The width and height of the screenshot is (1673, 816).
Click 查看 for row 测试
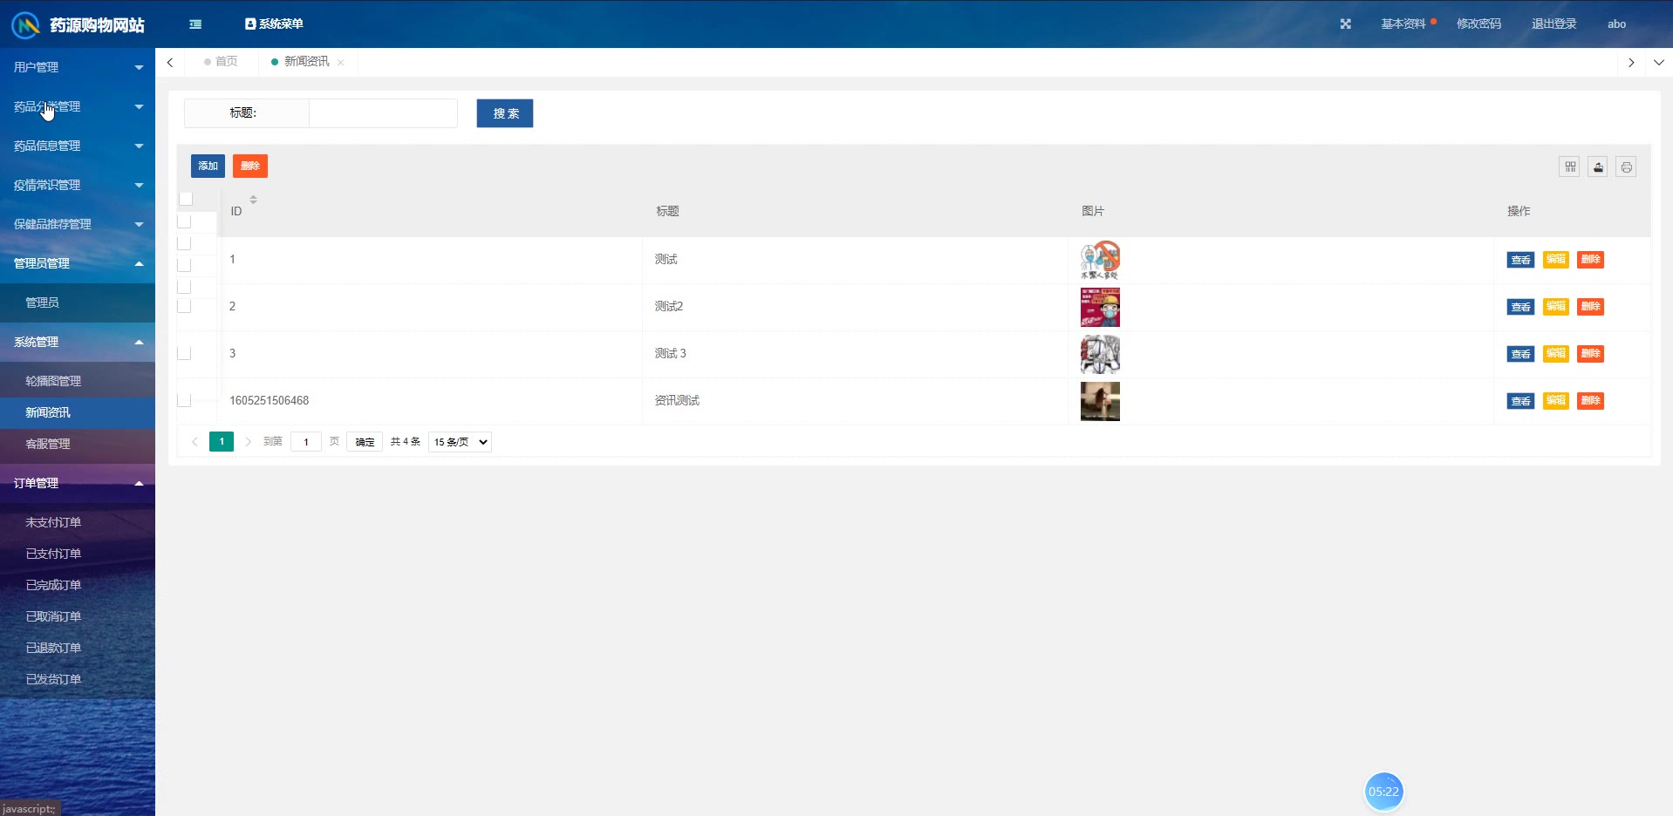click(x=1520, y=260)
